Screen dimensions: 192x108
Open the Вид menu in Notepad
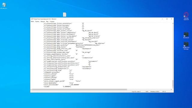47,21
